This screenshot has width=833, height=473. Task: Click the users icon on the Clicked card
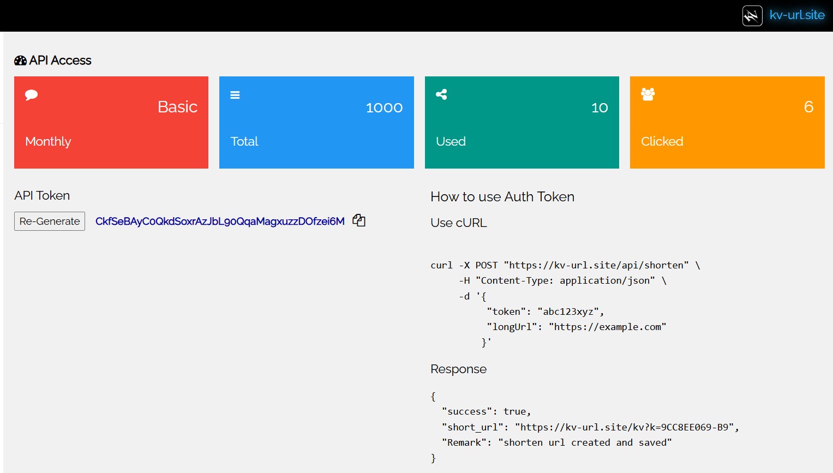pos(647,94)
